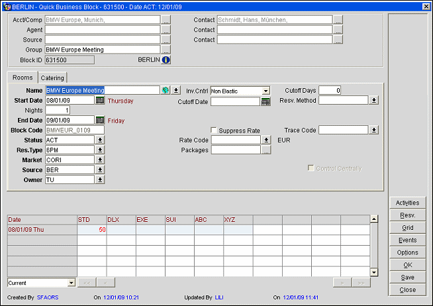Click the globe icon next to Name field

[166, 91]
